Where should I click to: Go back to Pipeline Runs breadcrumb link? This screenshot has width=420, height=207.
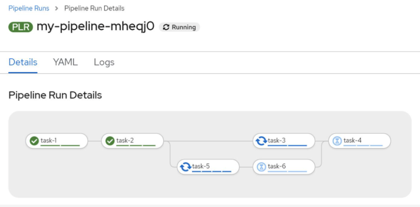pyautogui.click(x=29, y=8)
